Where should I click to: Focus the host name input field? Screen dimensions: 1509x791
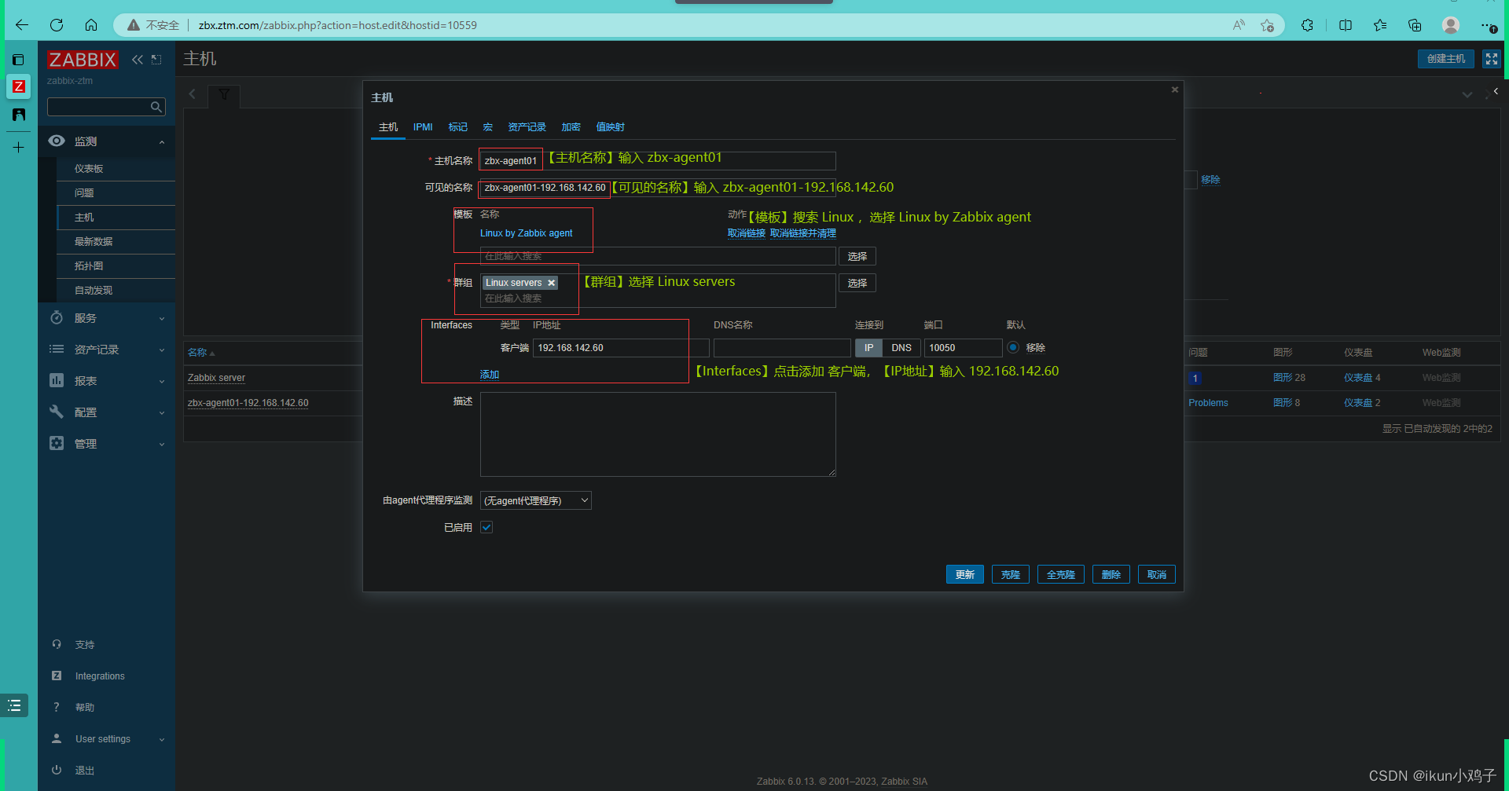tap(658, 161)
